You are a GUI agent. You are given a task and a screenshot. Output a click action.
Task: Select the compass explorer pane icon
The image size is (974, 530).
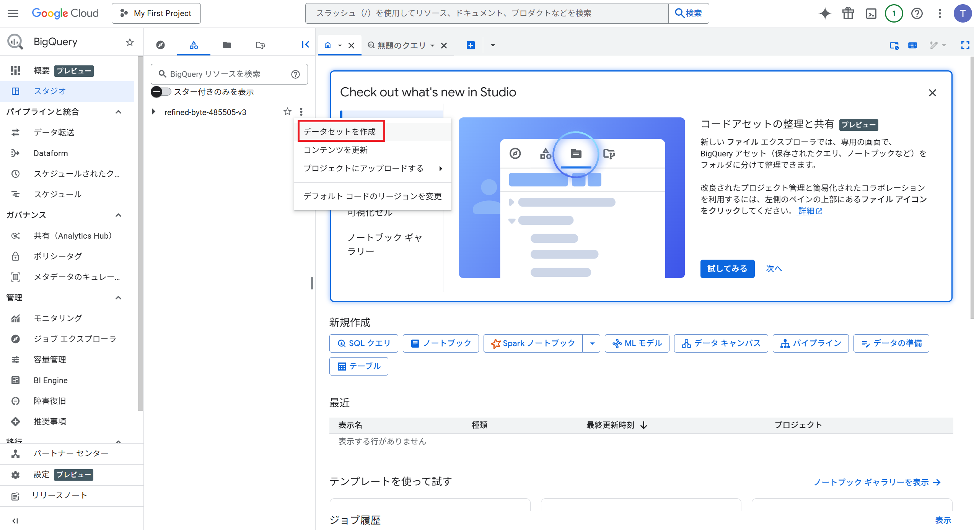[161, 45]
